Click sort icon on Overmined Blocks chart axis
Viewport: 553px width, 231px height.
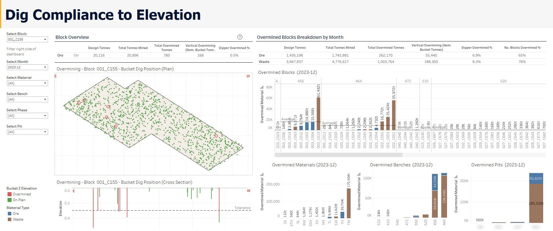pos(262,87)
